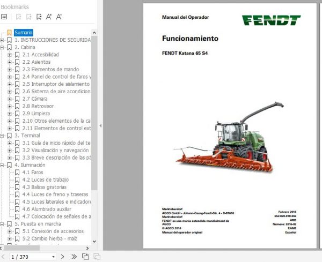Open the 2.10 Otros elementos bookmark
322x262 pixels.
56,121
